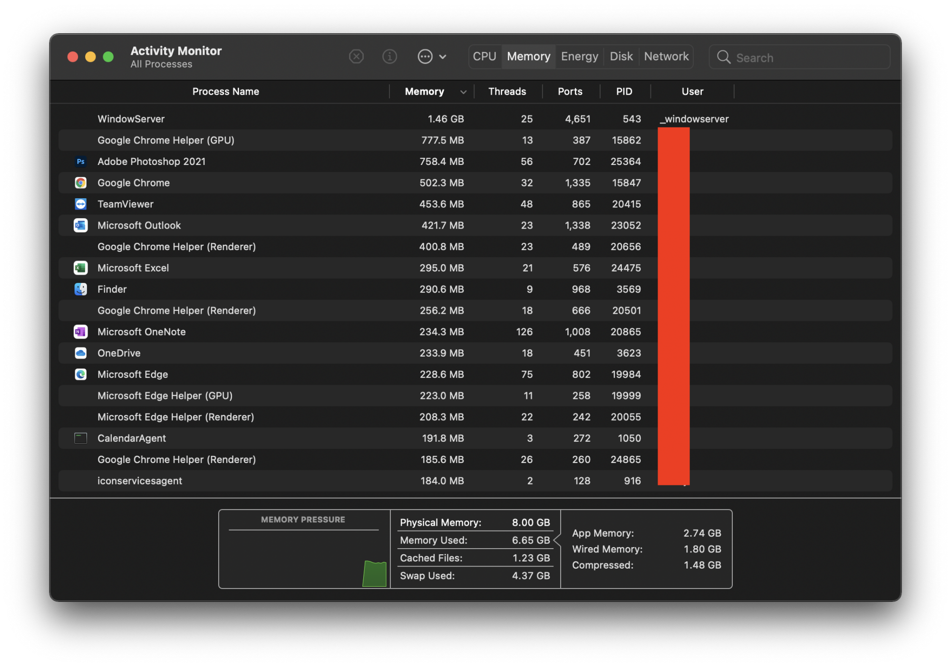Click the Swap Used 4.37 GB entry
The width and height of the screenshot is (951, 667).
[x=475, y=576]
